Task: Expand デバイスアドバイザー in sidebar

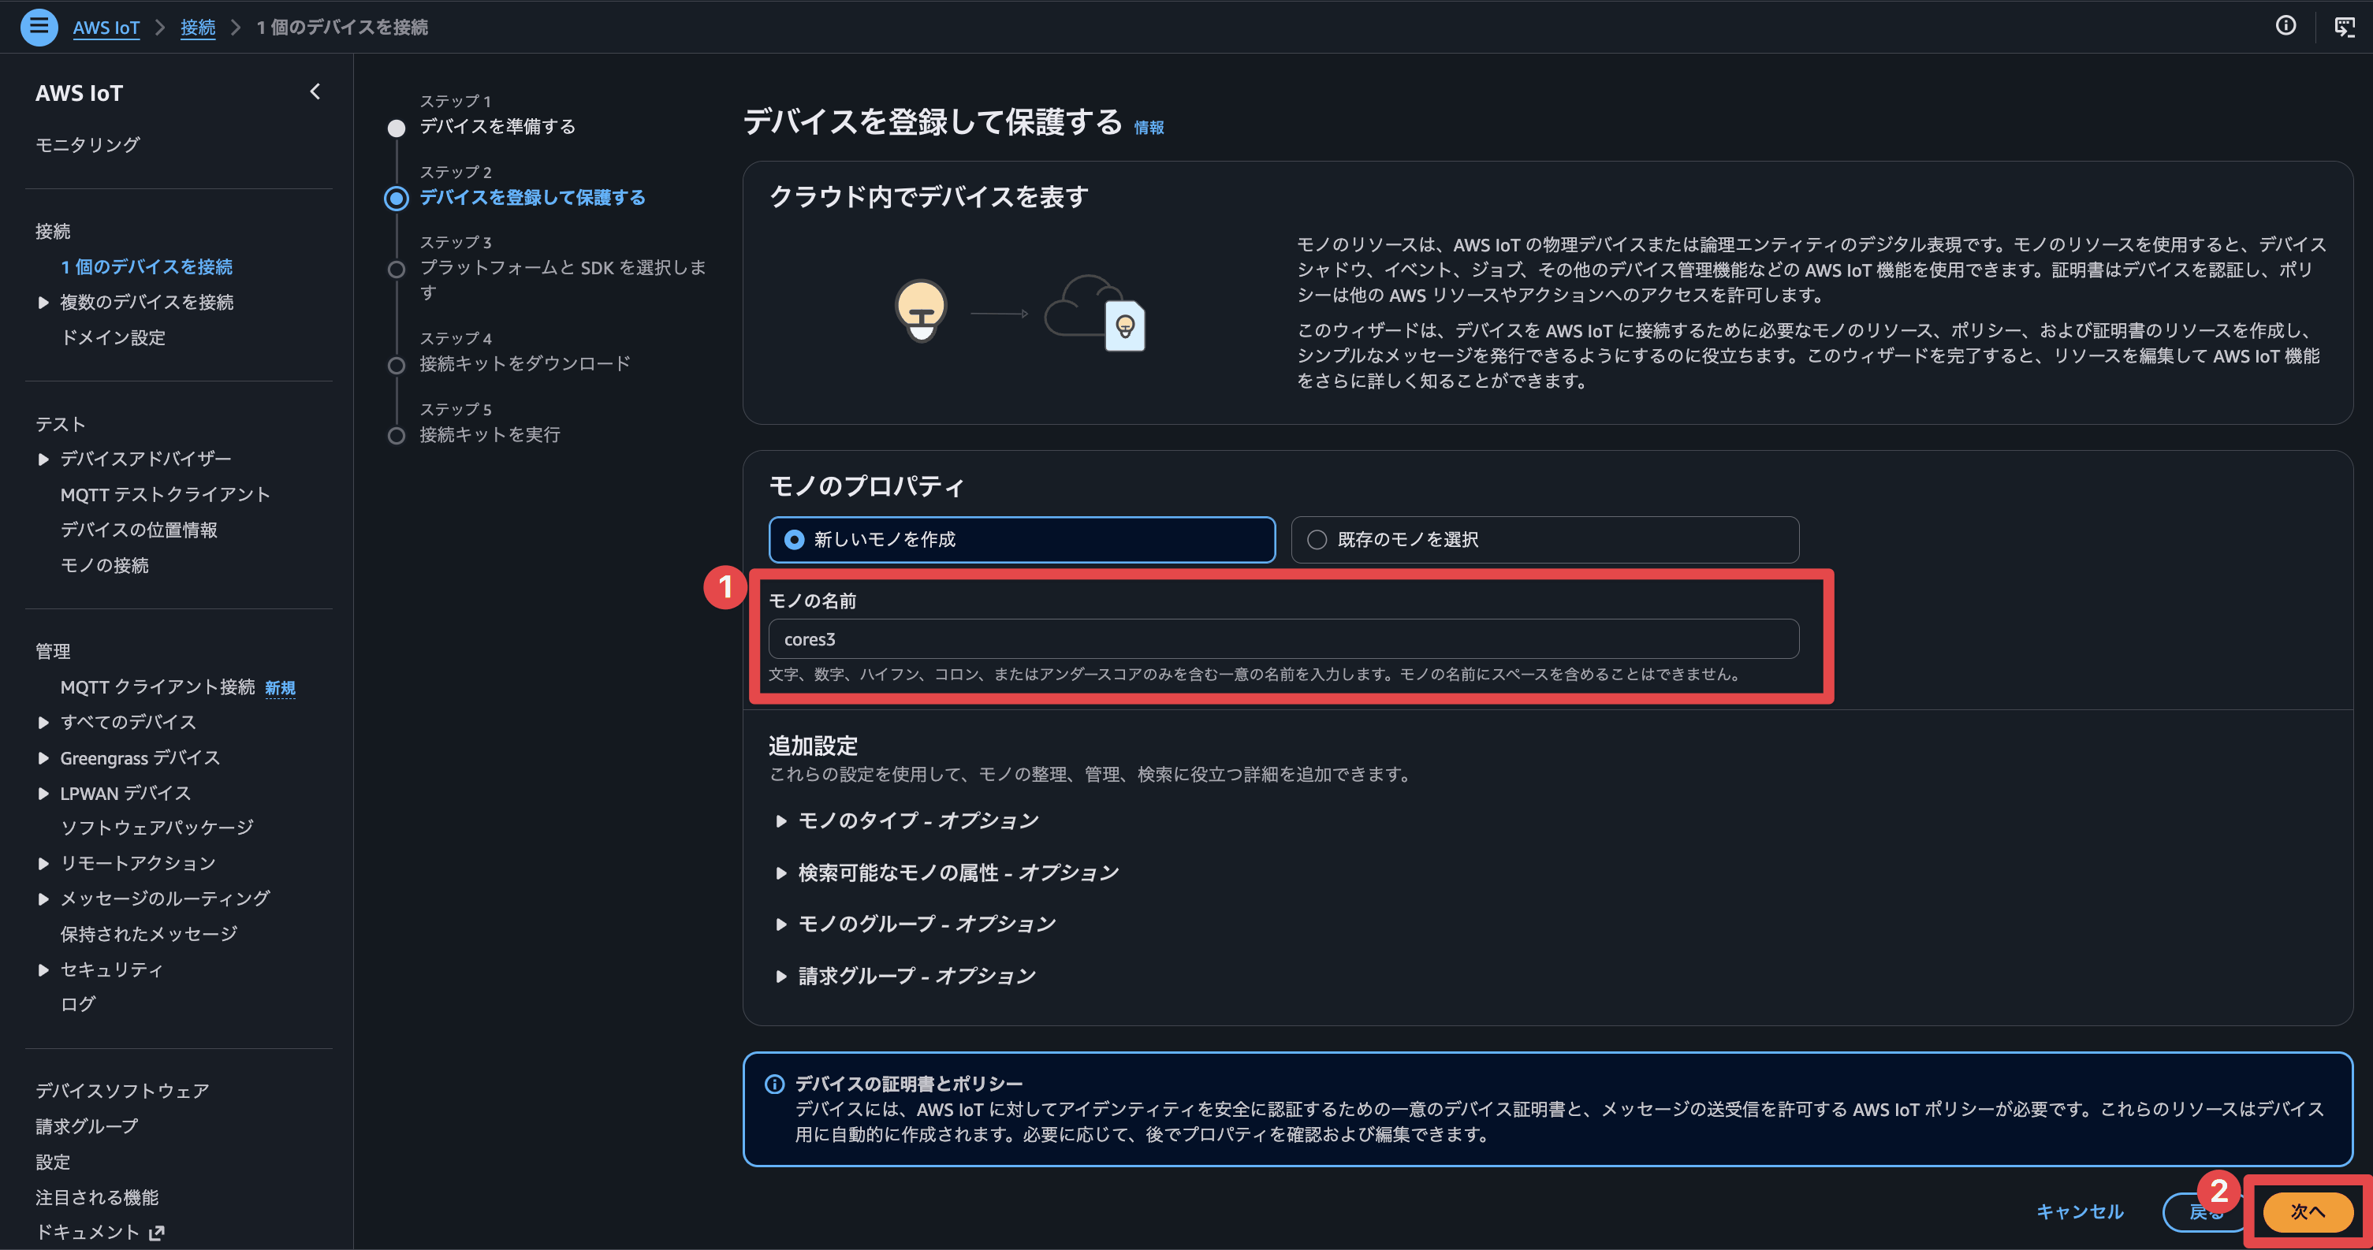Action: coord(43,459)
